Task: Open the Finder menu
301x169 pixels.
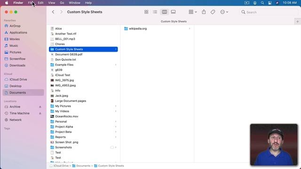Action: click(x=18, y=3)
